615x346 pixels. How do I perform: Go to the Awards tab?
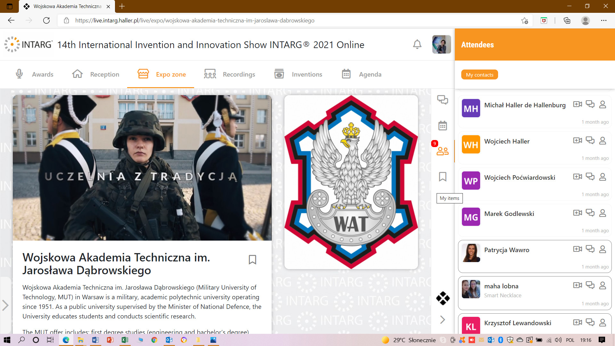34,74
